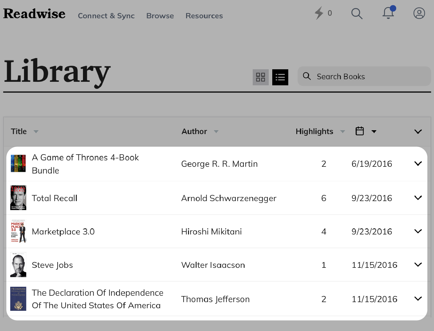This screenshot has height=331, width=434.
Task: Open search with the magnifying glass icon
Action: point(356,13)
